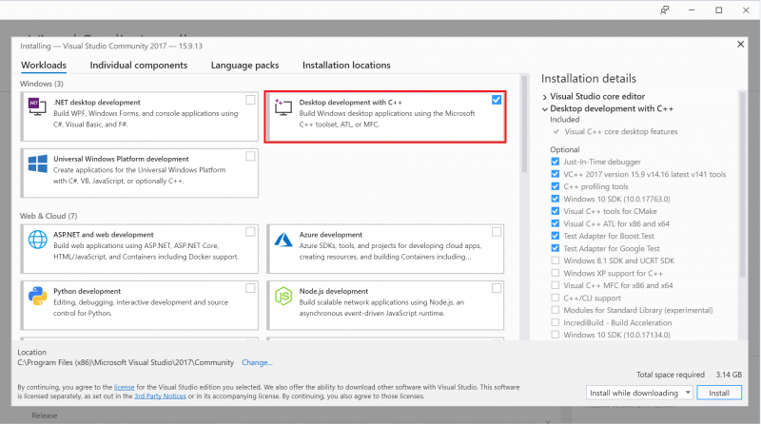Click the Node.js hexagon icon
This screenshot has height=424, width=761.
point(283,296)
